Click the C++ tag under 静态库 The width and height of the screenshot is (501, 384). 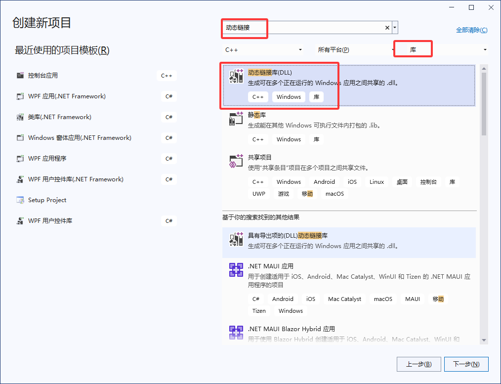[x=258, y=139]
